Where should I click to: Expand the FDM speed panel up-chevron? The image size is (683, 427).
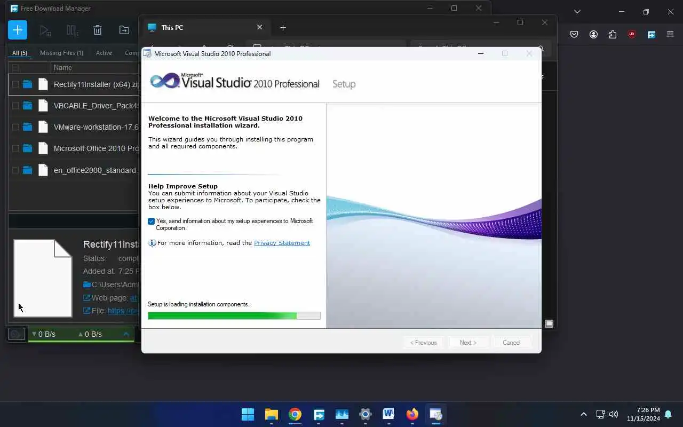click(x=126, y=334)
